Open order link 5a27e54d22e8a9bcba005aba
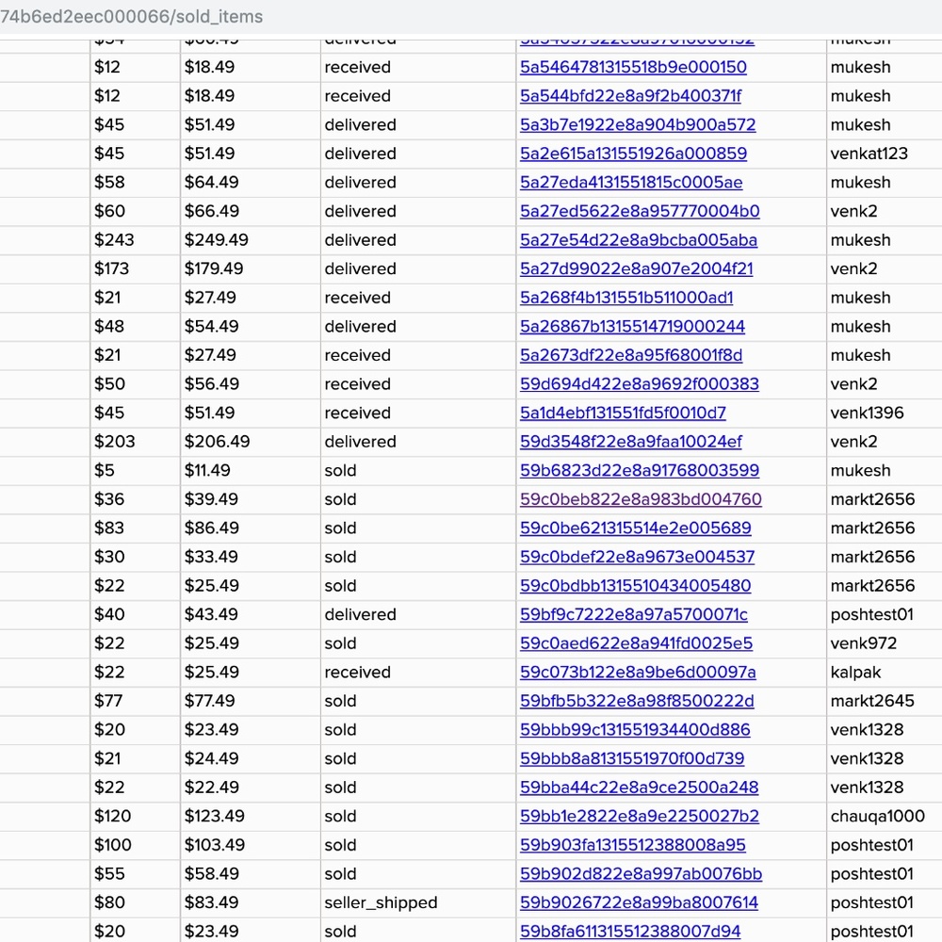The image size is (942, 942). click(x=639, y=240)
